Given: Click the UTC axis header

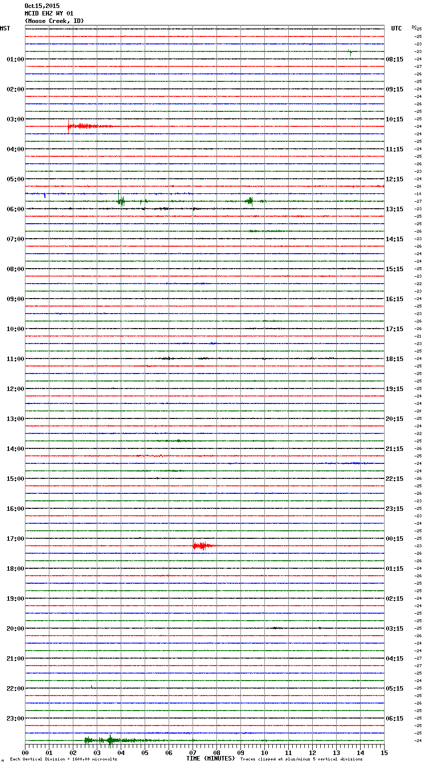Looking at the screenshot, I should [x=397, y=28].
